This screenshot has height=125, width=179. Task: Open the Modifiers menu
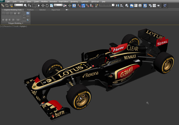44,1
